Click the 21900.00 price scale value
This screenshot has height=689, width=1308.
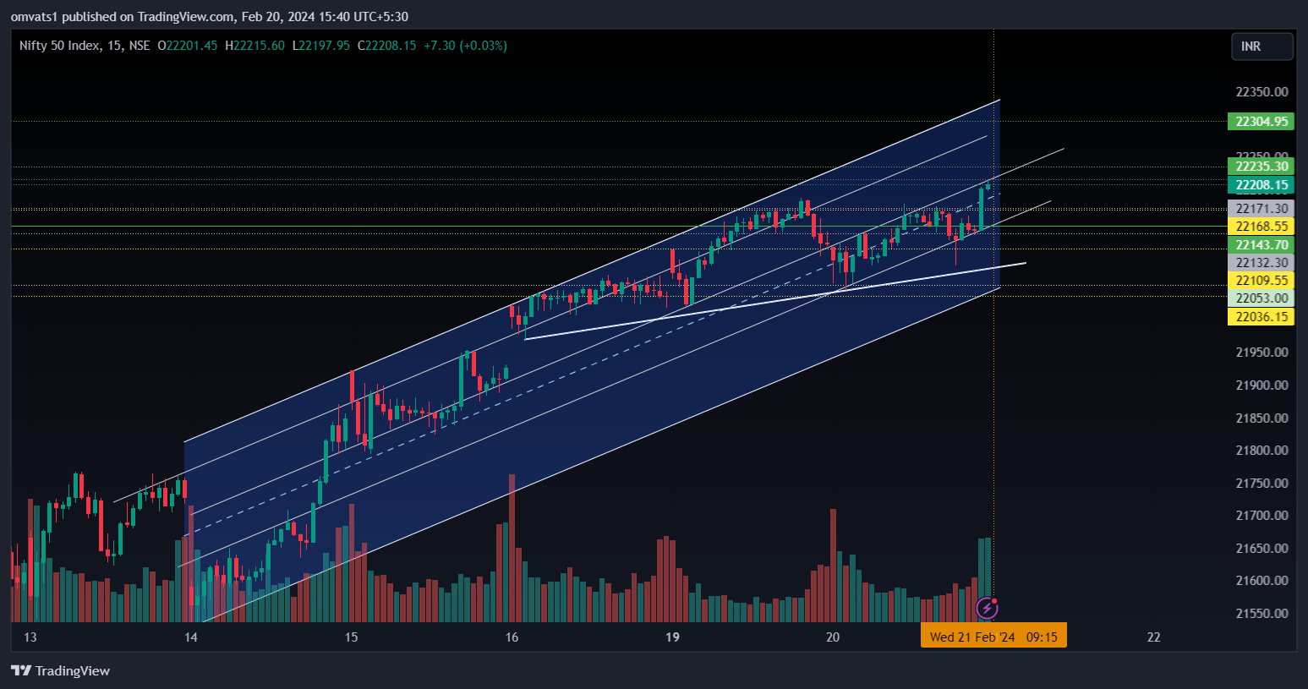pyautogui.click(x=1261, y=386)
